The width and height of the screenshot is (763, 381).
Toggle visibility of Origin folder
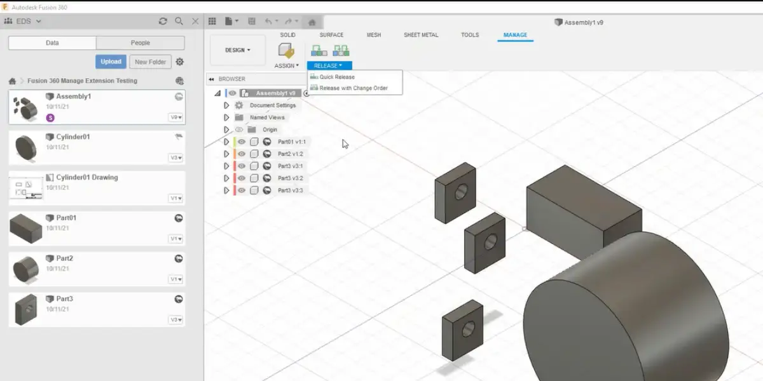pyautogui.click(x=239, y=130)
